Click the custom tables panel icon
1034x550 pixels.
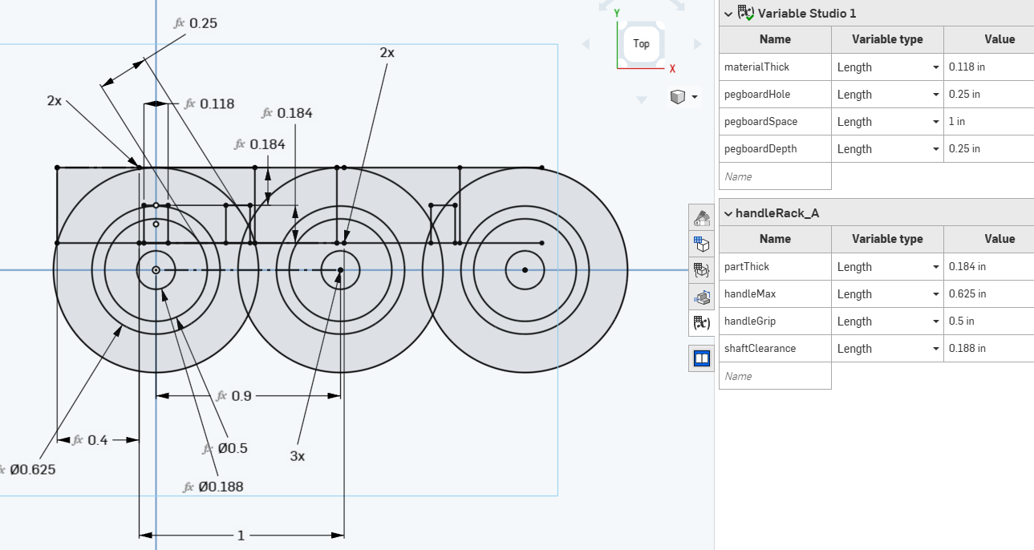pos(702,270)
